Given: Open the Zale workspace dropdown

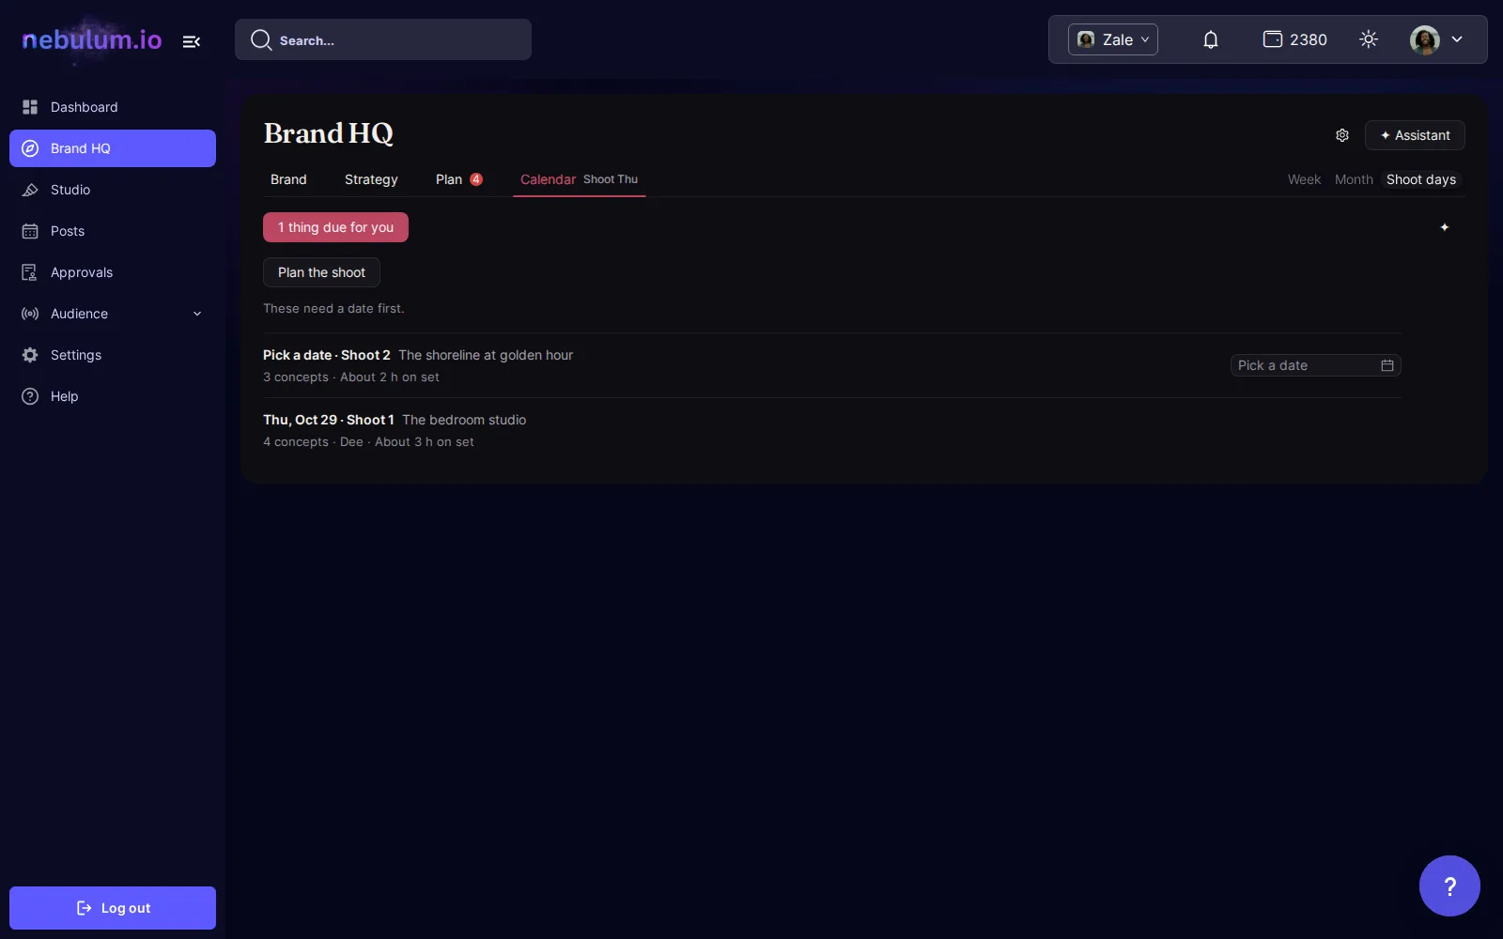Looking at the screenshot, I should [x=1113, y=39].
